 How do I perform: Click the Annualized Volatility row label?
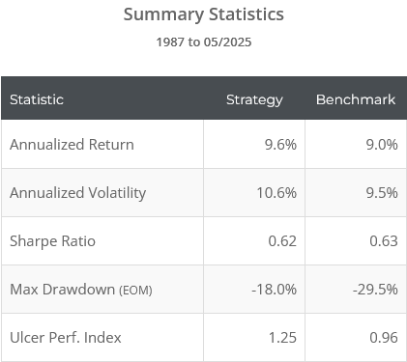(x=77, y=193)
